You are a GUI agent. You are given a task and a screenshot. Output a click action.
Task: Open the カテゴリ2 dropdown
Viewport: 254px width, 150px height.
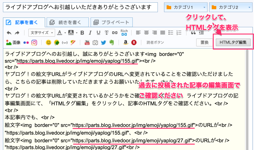coord(231,7)
